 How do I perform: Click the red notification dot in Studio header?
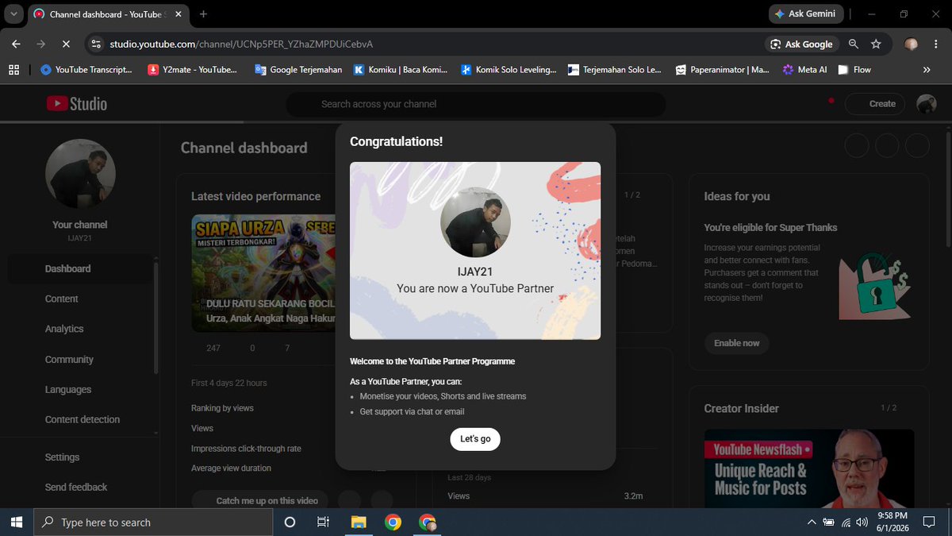831,100
